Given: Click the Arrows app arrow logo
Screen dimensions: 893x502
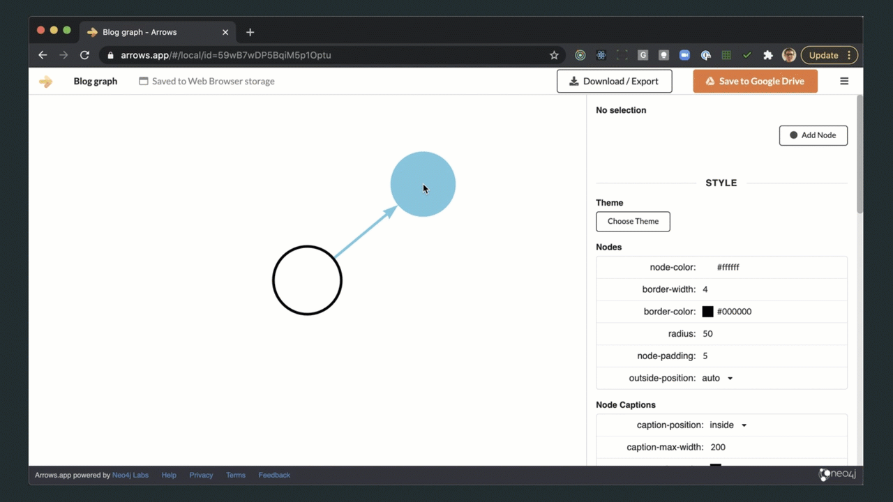Looking at the screenshot, I should (45, 81).
